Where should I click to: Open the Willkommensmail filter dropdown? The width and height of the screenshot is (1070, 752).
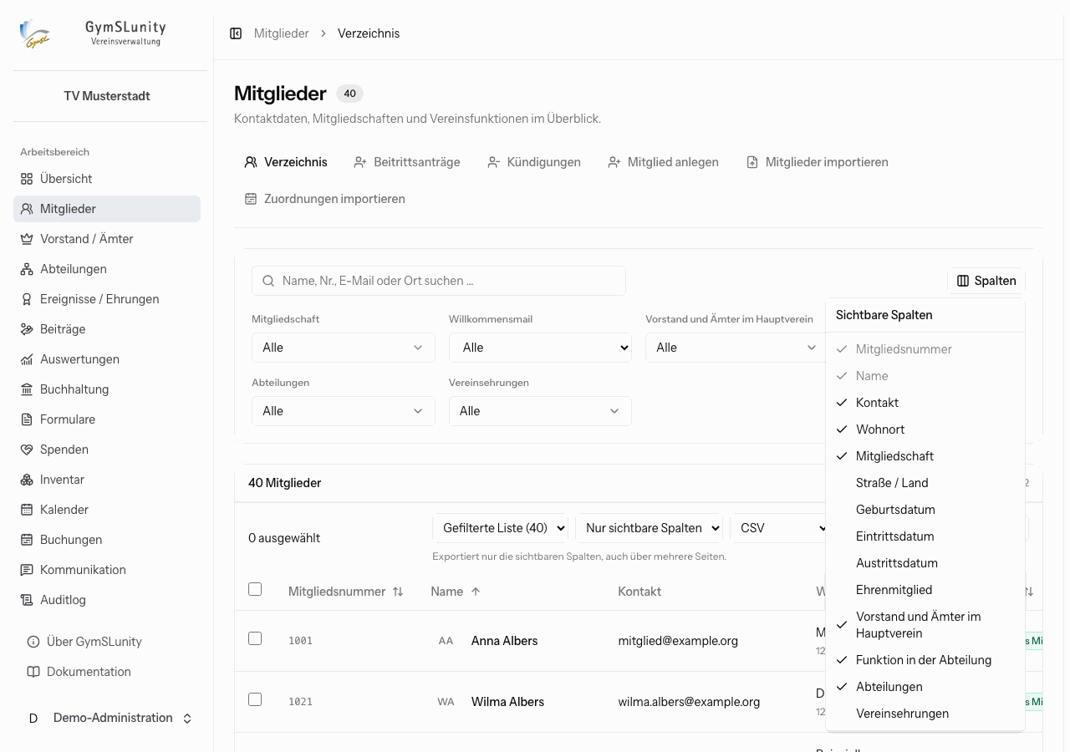click(540, 348)
